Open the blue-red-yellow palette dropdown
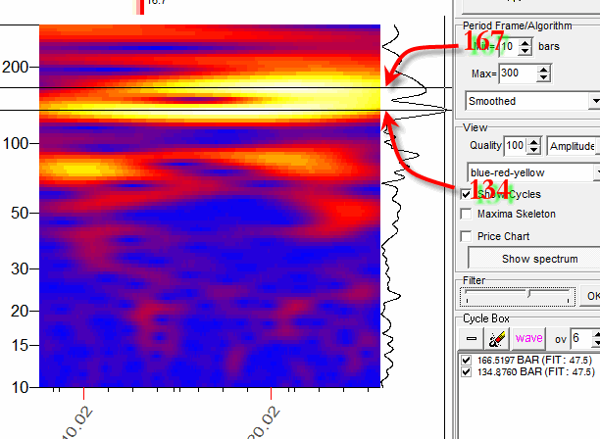 pyautogui.click(x=596, y=172)
